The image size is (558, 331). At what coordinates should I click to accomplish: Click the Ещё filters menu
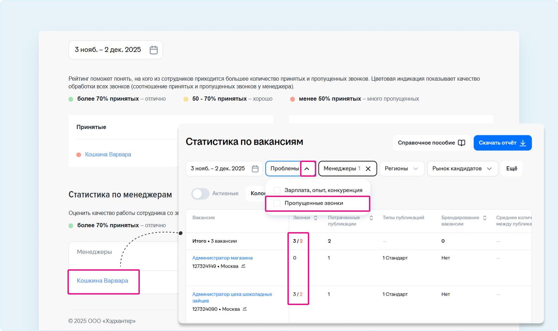pos(511,169)
